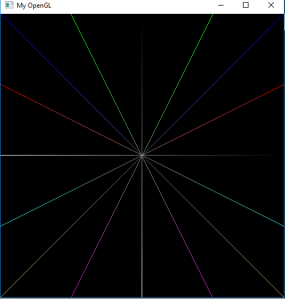This screenshot has height=299, width=285.
Task: Click the My OpenGL window app icon
Action: [x=9, y=5]
